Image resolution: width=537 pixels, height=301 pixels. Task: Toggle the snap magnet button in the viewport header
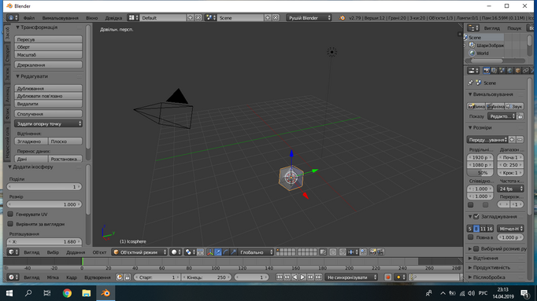point(343,252)
